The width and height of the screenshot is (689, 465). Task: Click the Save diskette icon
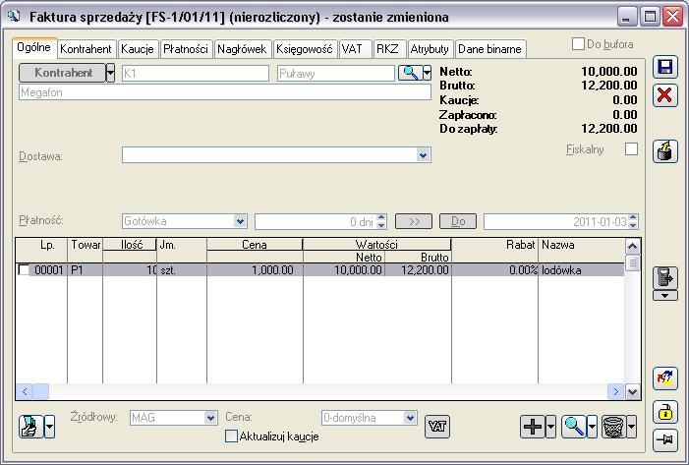[664, 67]
